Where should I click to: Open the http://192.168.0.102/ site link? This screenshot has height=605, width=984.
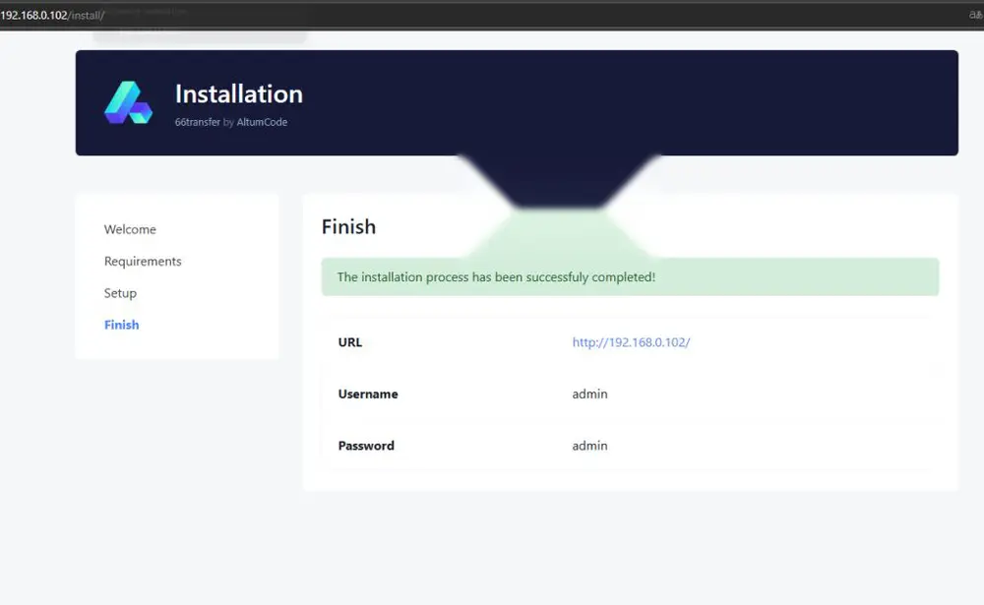click(631, 342)
